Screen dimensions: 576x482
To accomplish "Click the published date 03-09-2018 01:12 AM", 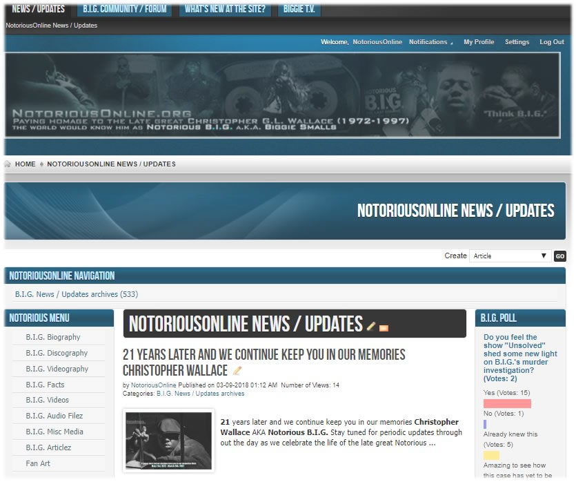I will pyautogui.click(x=247, y=385).
